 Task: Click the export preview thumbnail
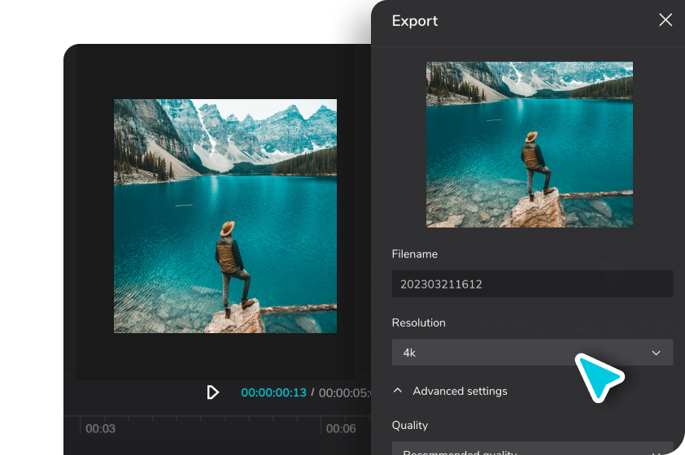point(530,145)
